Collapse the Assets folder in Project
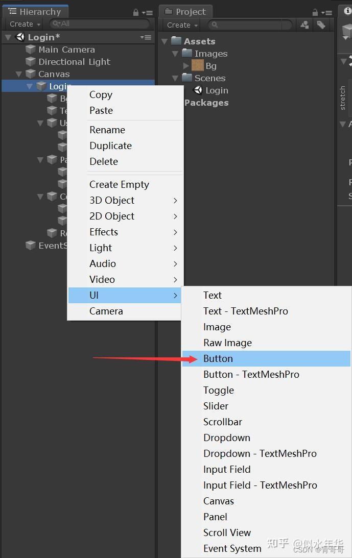Screen dimensions: 352x558 point(165,41)
